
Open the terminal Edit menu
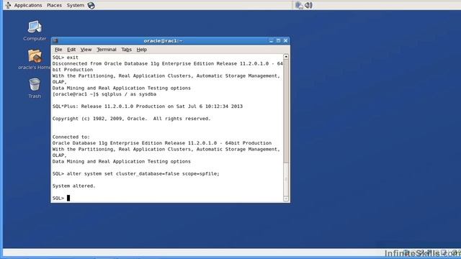pos(71,50)
